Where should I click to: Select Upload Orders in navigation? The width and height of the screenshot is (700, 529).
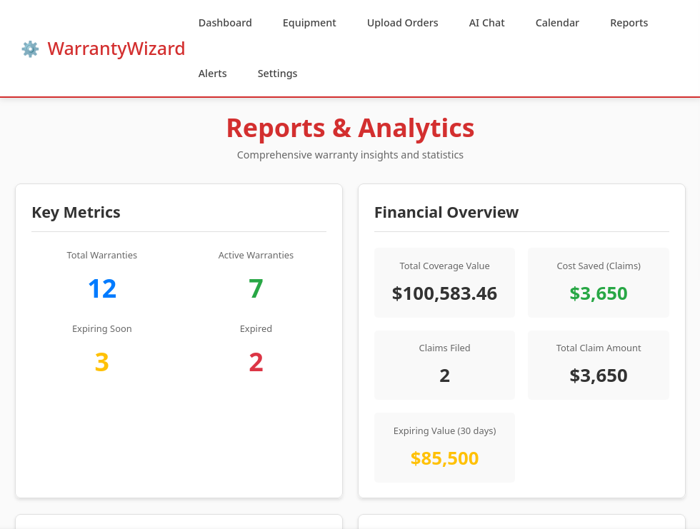click(x=403, y=23)
